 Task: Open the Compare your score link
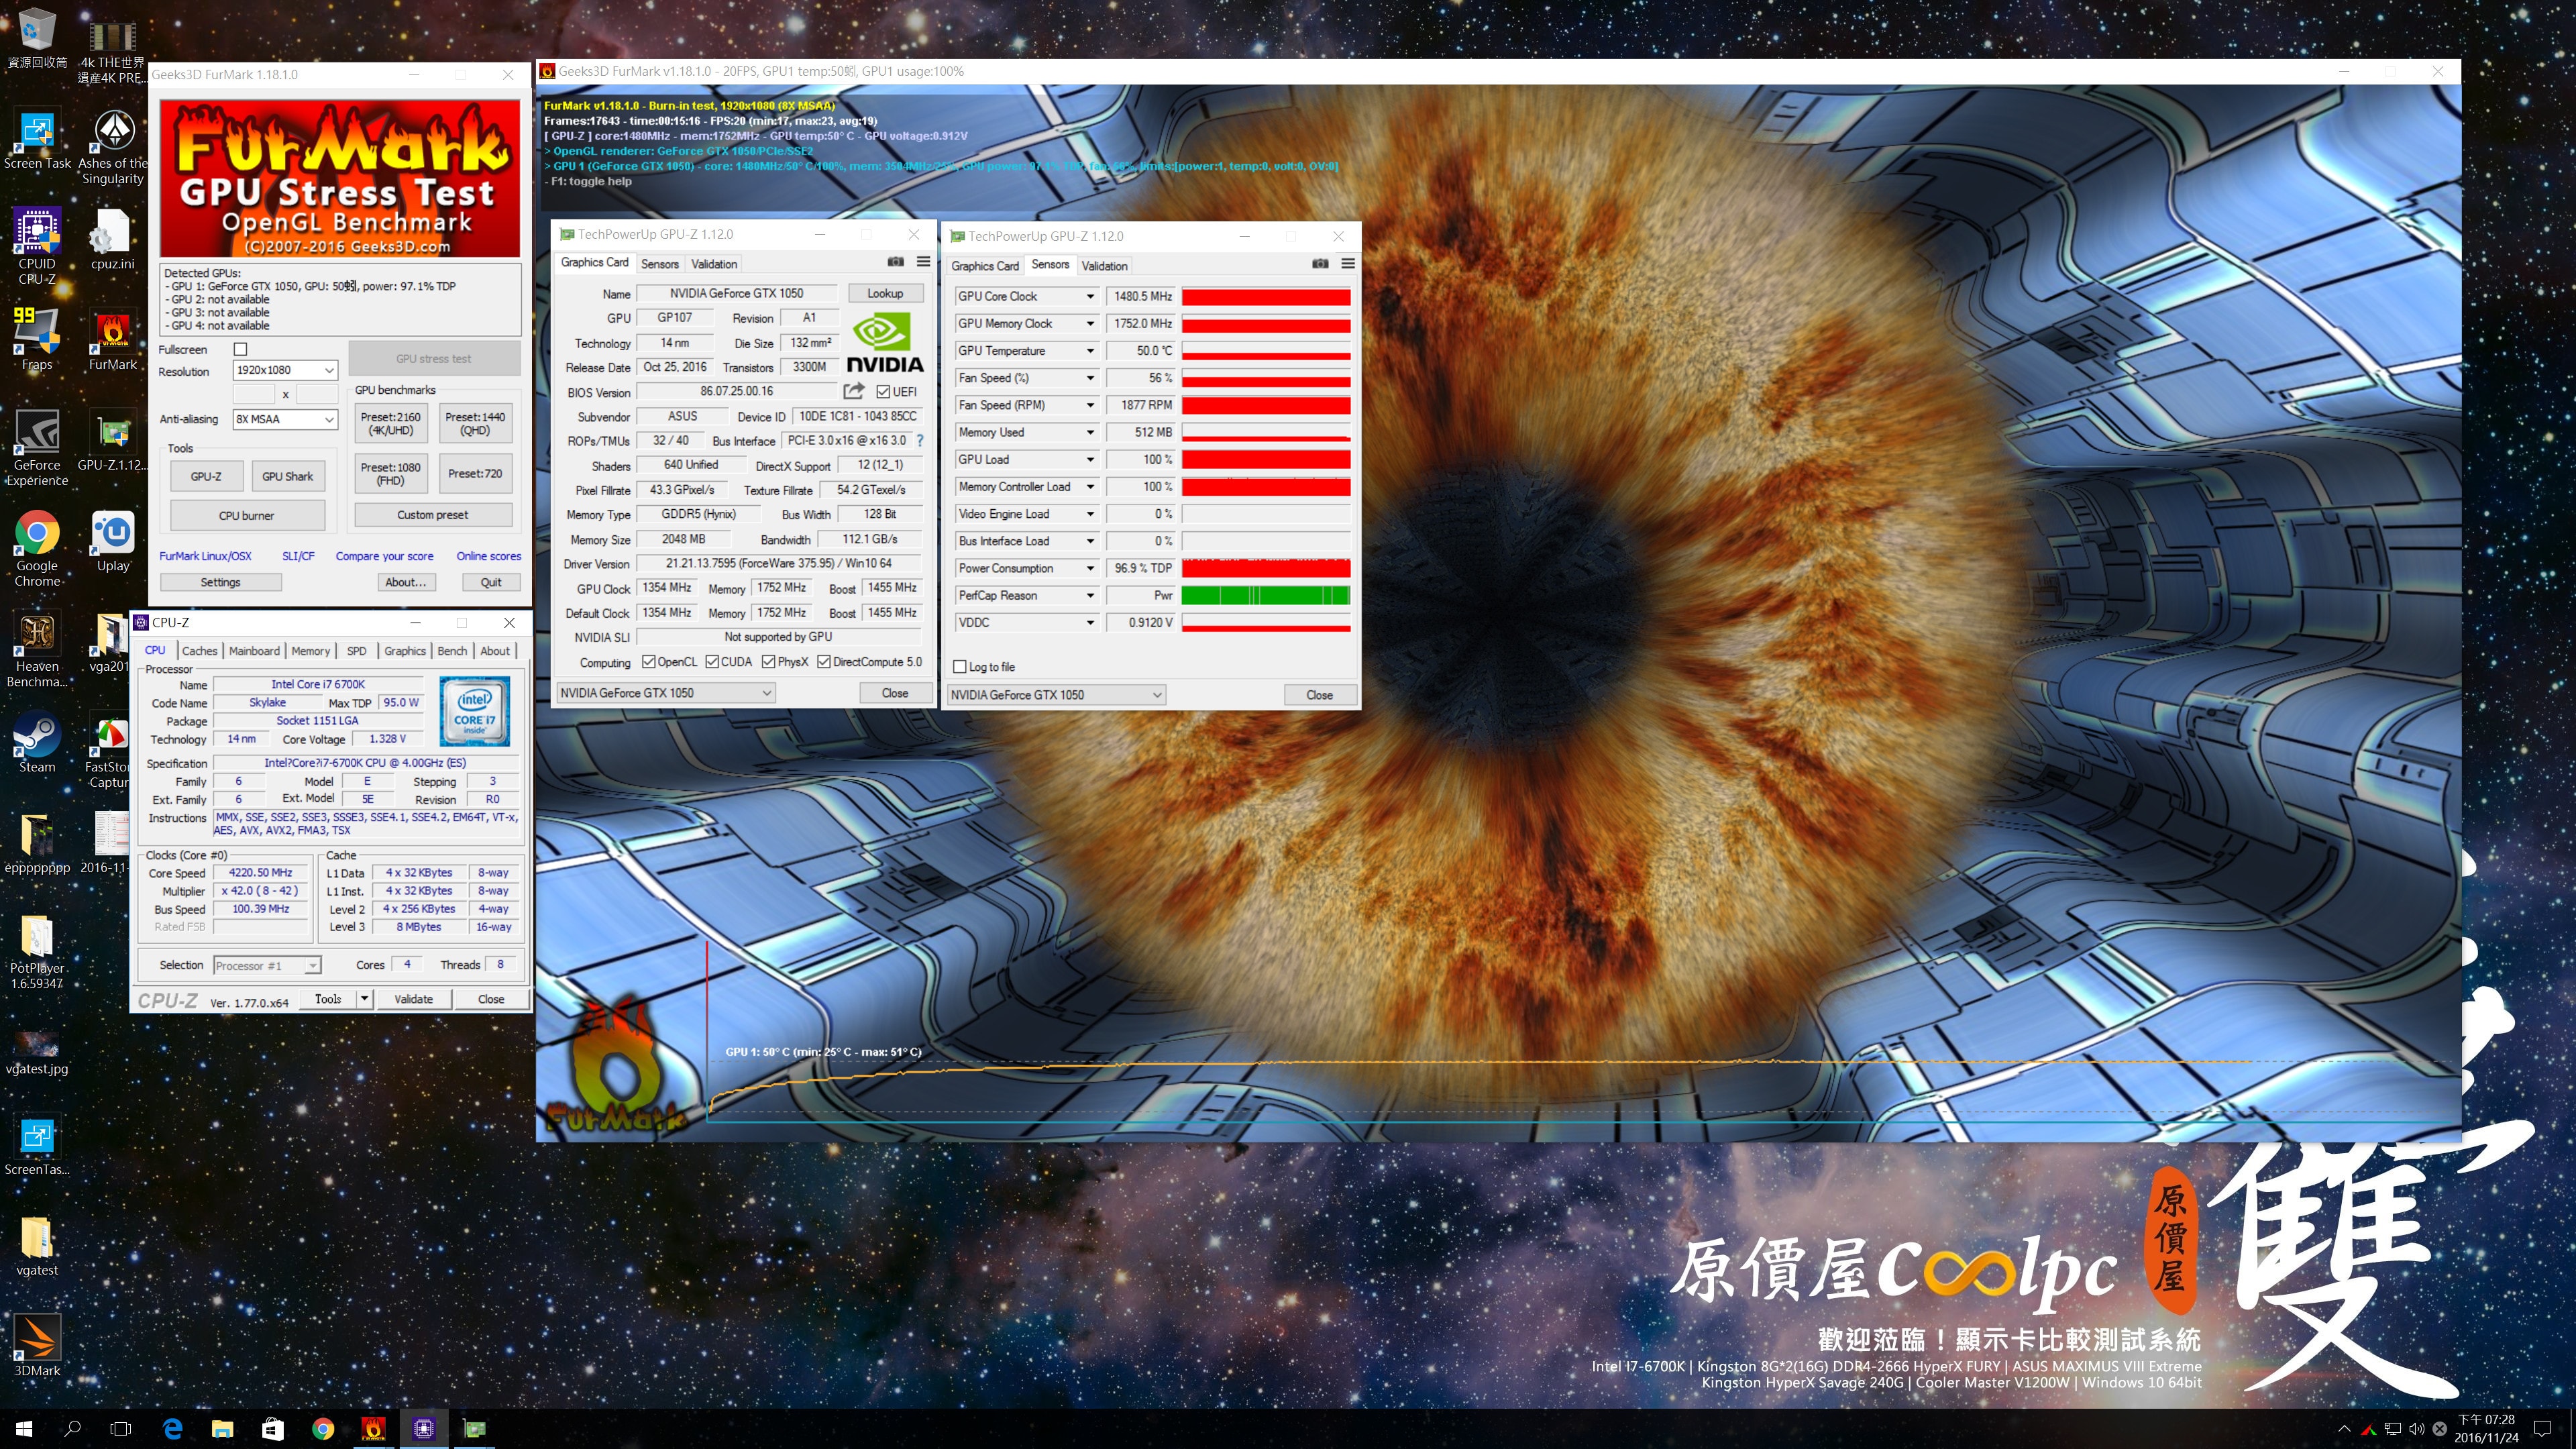coord(384,556)
